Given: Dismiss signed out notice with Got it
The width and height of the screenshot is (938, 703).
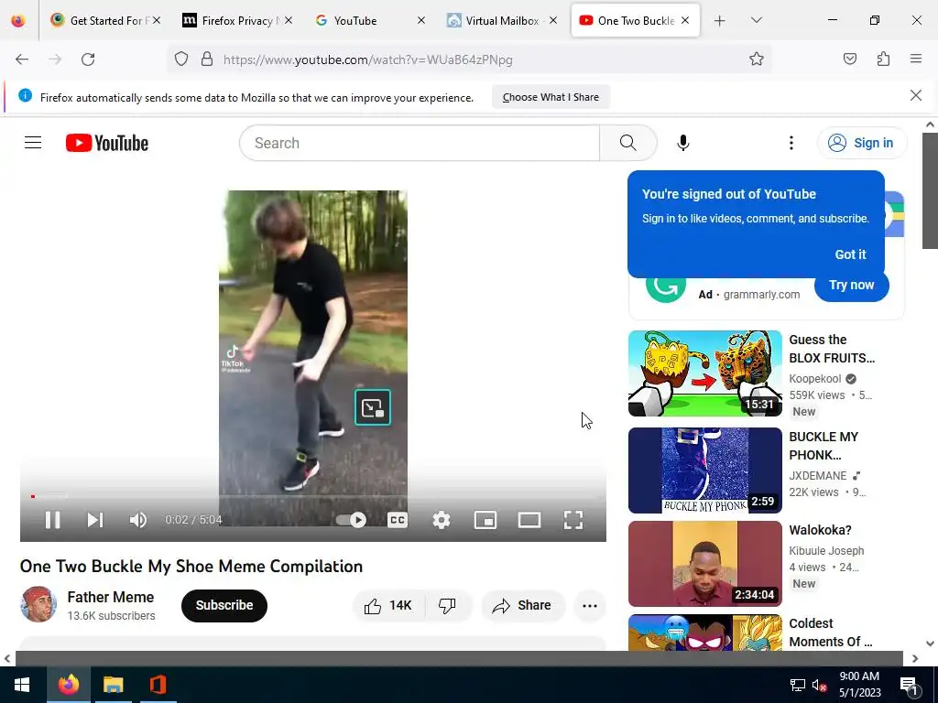Looking at the screenshot, I should coord(850,254).
